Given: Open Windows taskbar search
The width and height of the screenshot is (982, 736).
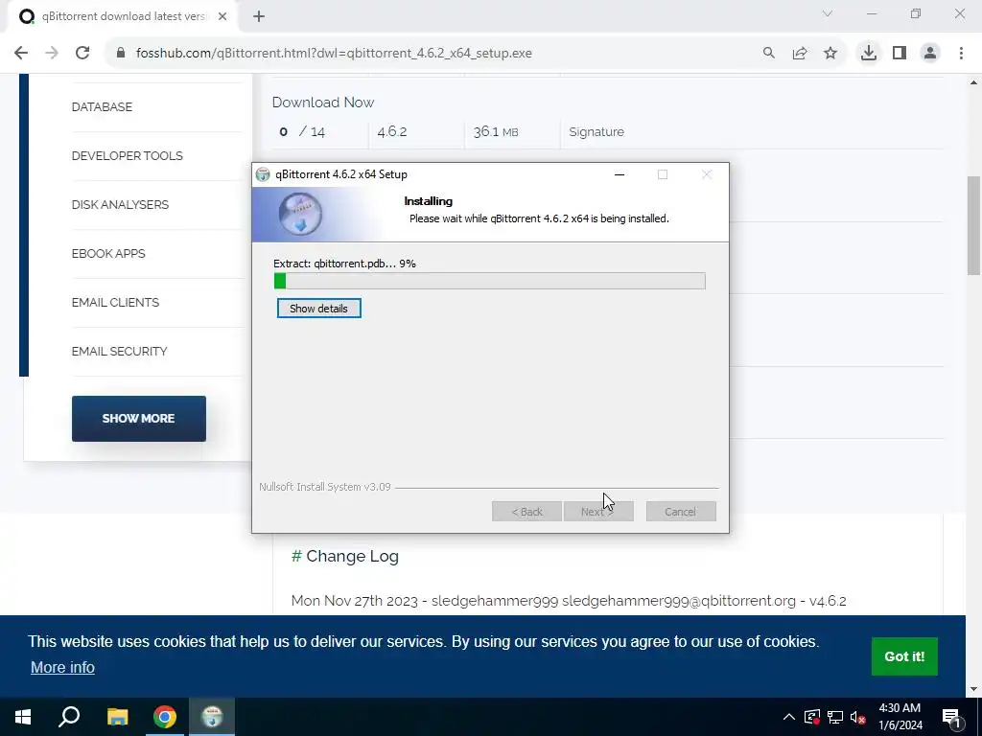Looking at the screenshot, I should pos(69,717).
